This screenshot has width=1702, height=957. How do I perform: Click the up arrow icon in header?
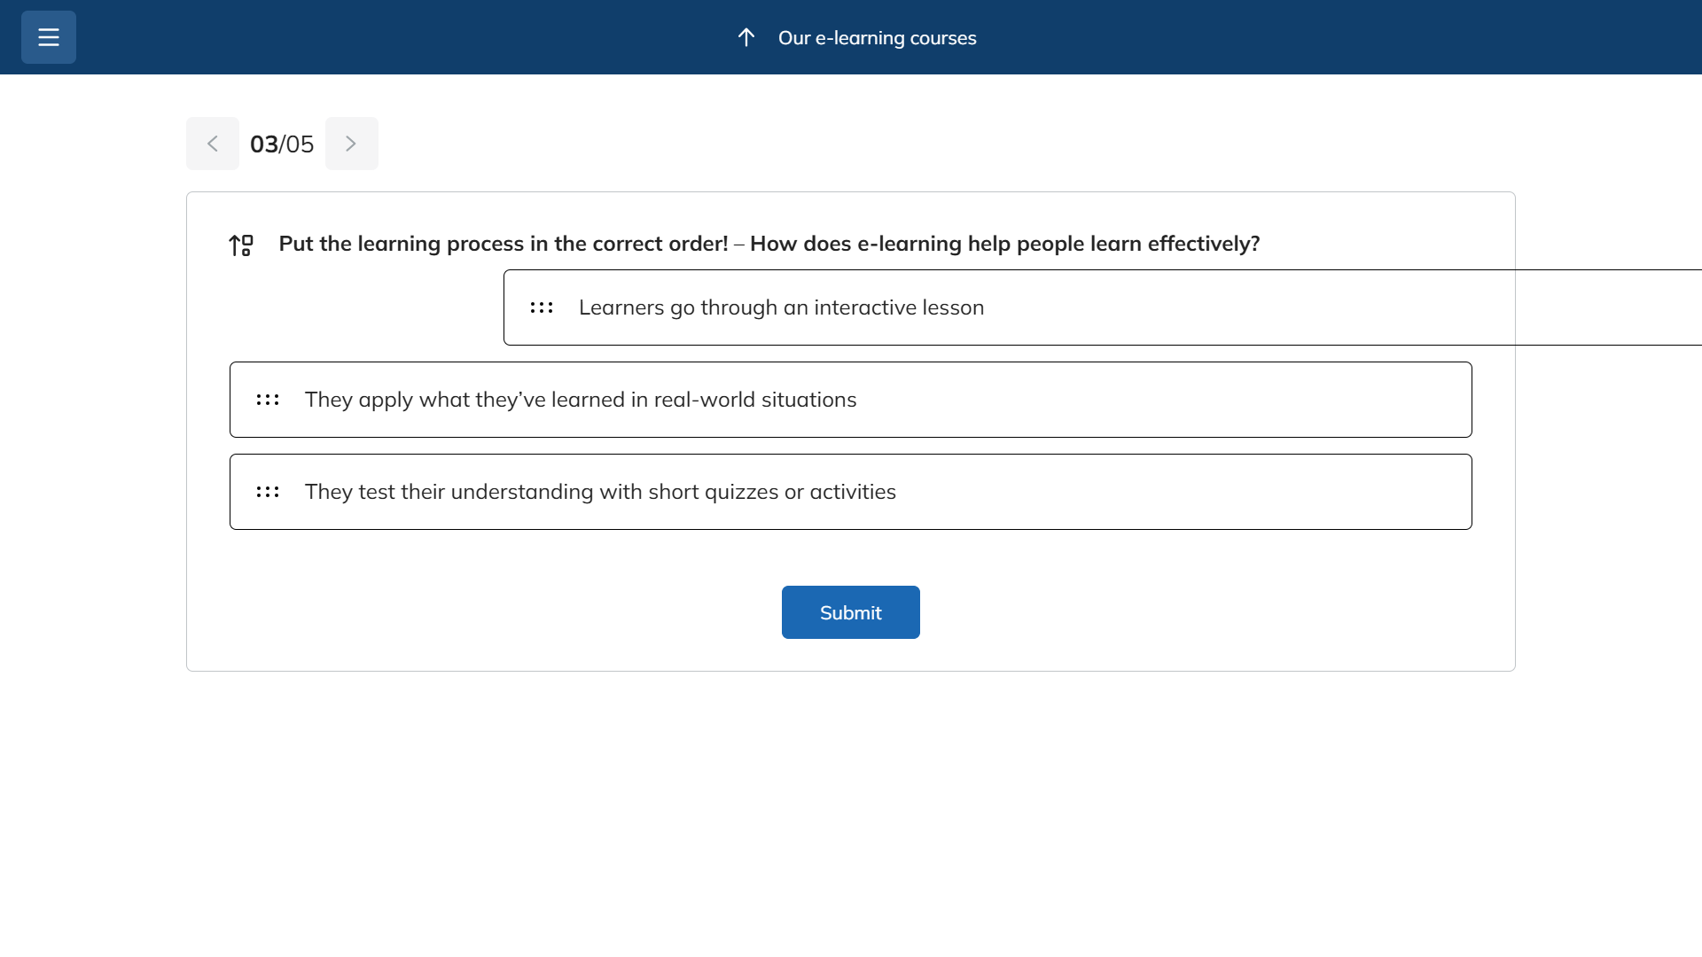(x=746, y=37)
